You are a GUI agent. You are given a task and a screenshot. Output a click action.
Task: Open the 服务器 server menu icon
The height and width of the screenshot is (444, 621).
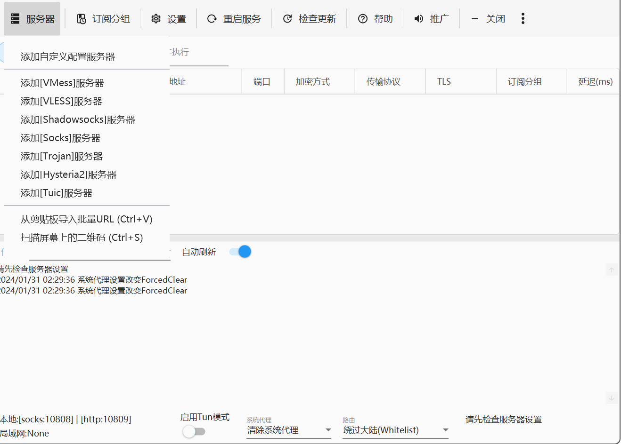pyautogui.click(x=15, y=18)
